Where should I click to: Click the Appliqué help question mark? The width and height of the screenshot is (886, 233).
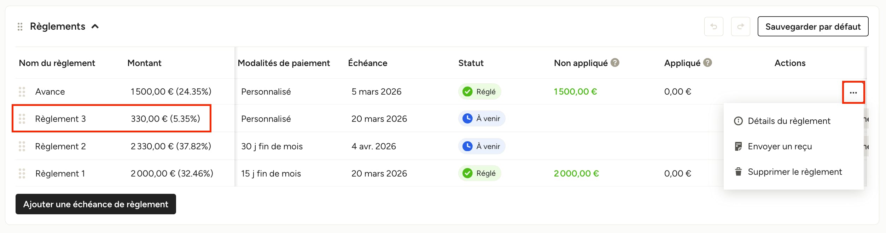pyautogui.click(x=707, y=62)
